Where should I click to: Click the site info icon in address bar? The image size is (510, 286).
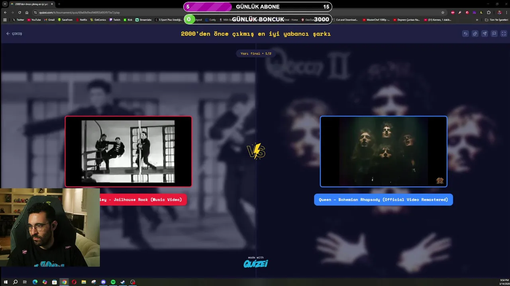click(x=36, y=12)
